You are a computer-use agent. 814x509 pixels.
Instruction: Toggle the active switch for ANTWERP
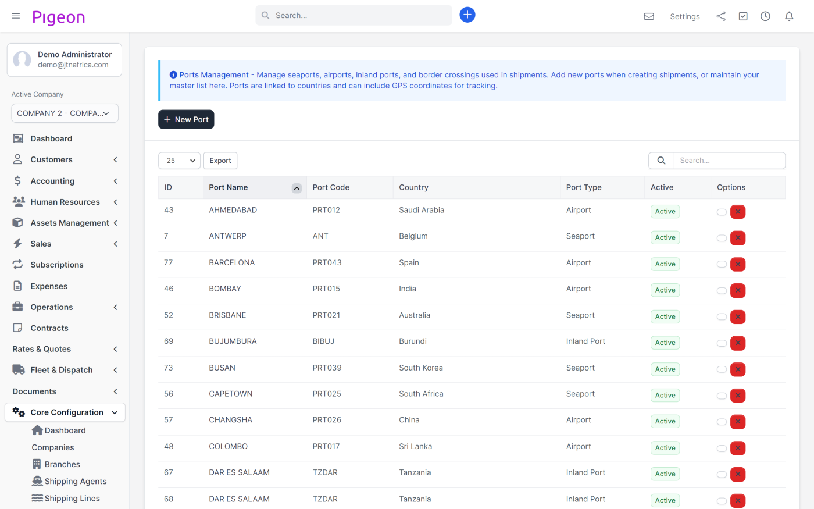(722, 239)
